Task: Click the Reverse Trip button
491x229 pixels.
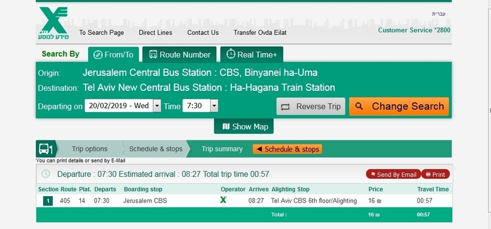Action: tap(311, 106)
